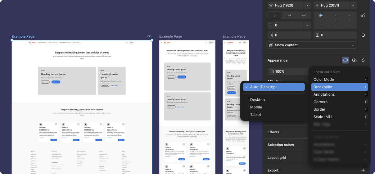The image size is (375, 174).
Task: Click the blend mode droplet icon
Action: tap(363, 60)
